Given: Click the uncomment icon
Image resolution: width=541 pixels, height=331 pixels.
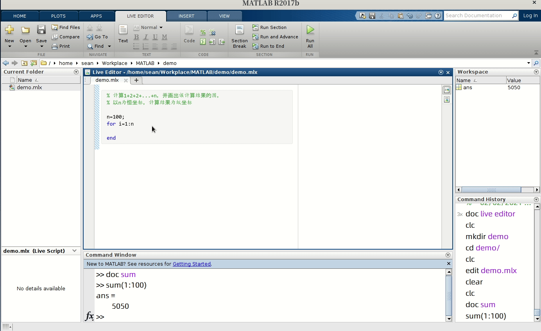Looking at the screenshot, I should point(212,32).
